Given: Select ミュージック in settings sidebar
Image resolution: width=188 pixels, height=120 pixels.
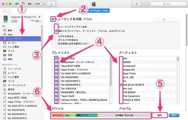Looking at the screenshot, I should click(x=21, y=38).
